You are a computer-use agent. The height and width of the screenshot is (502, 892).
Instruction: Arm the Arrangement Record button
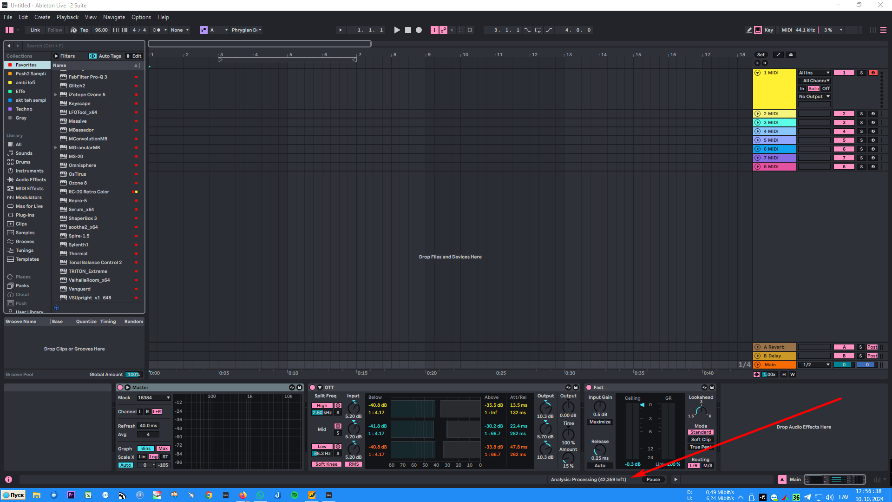click(419, 30)
